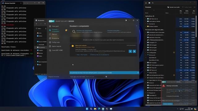Sort Task Manager by Memória column
This screenshot has height=111, width=198.
[186, 12]
